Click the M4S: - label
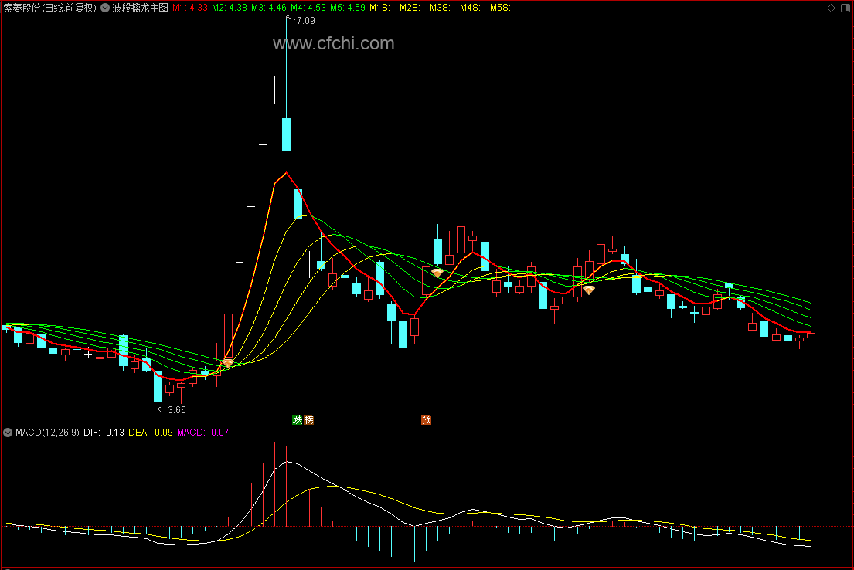854x570 pixels. click(x=473, y=8)
